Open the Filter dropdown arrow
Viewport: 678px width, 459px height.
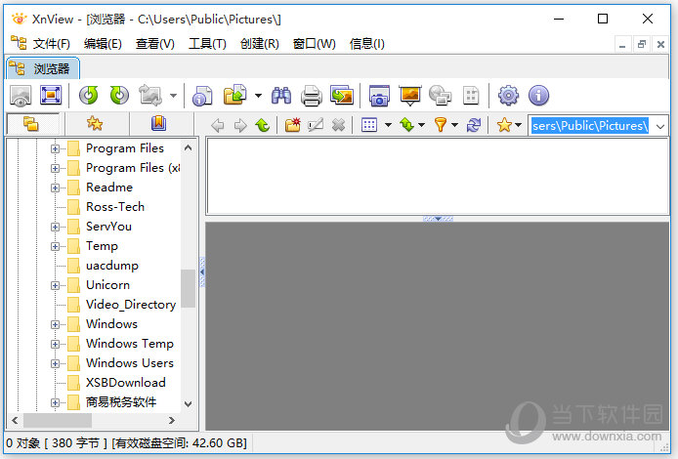(x=454, y=125)
